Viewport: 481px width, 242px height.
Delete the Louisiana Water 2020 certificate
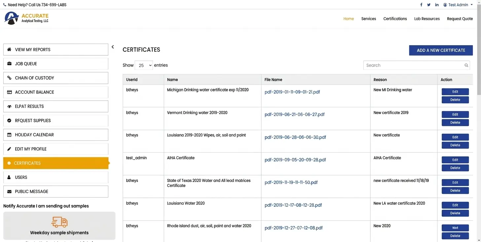point(455,213)
